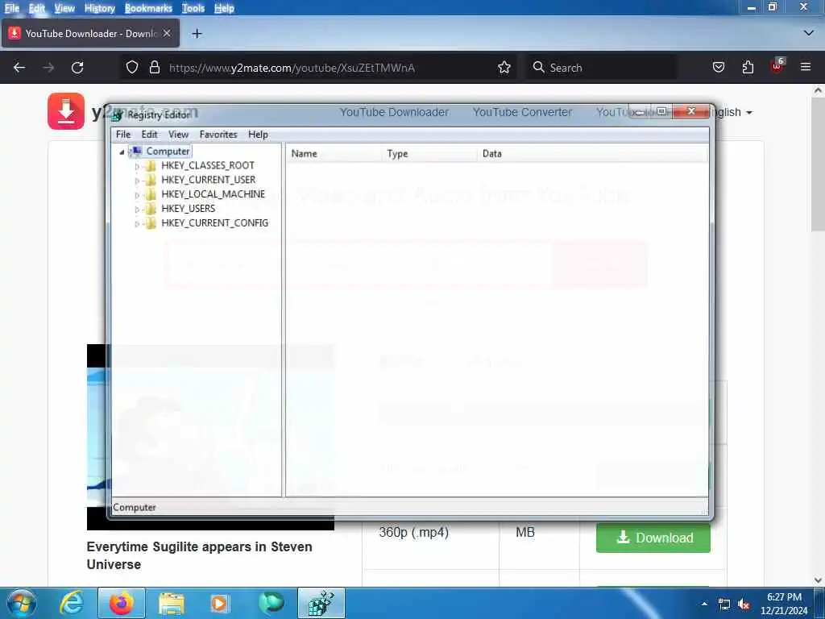
Task: Open a new Firefox tab
Action: [x=197, y=34]
